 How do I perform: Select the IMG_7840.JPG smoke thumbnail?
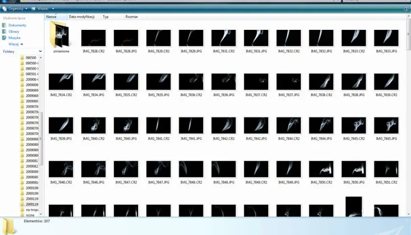[126, 125]
